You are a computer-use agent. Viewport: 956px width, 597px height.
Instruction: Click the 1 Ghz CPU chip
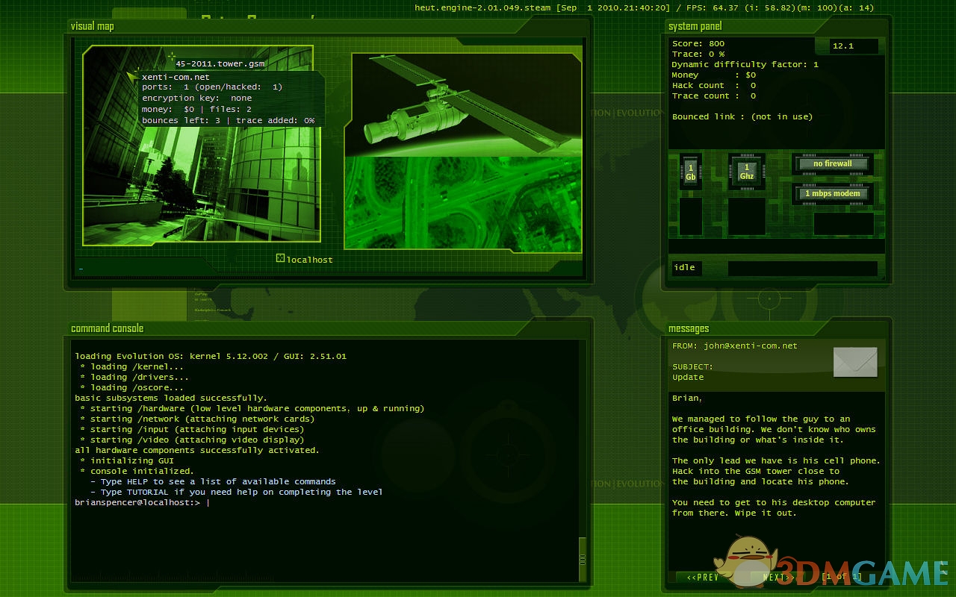tap(746, 172)
